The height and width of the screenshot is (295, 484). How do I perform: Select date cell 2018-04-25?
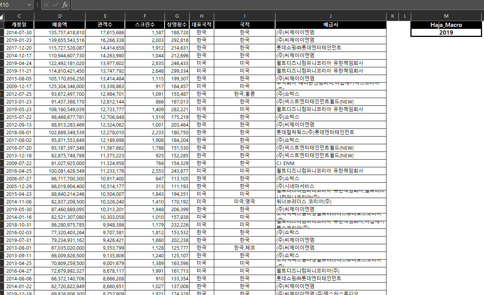coord(19,171)
